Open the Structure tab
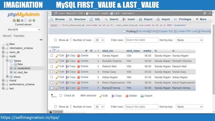 77,19
